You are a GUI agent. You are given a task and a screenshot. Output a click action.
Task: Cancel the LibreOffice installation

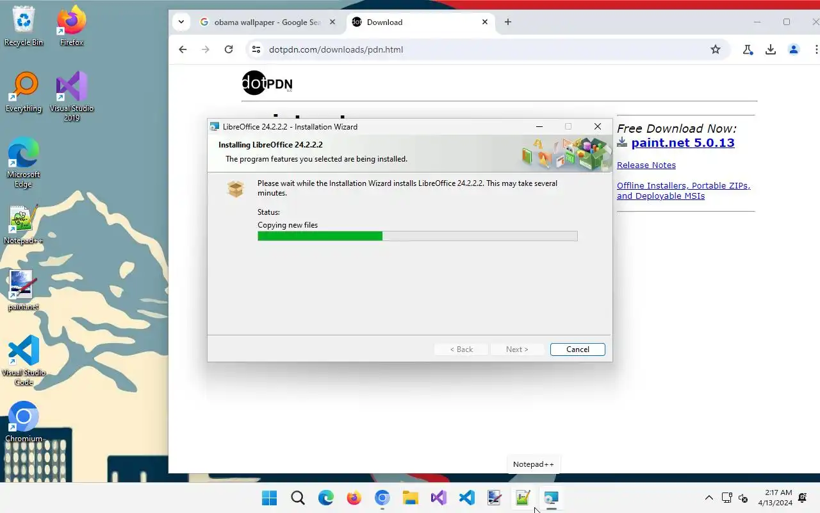coord(578,349)
